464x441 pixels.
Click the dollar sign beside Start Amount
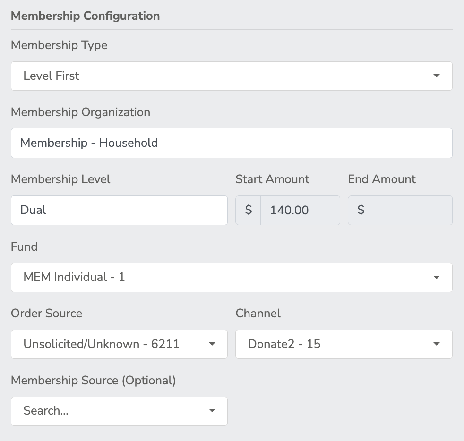coord(249,210)
